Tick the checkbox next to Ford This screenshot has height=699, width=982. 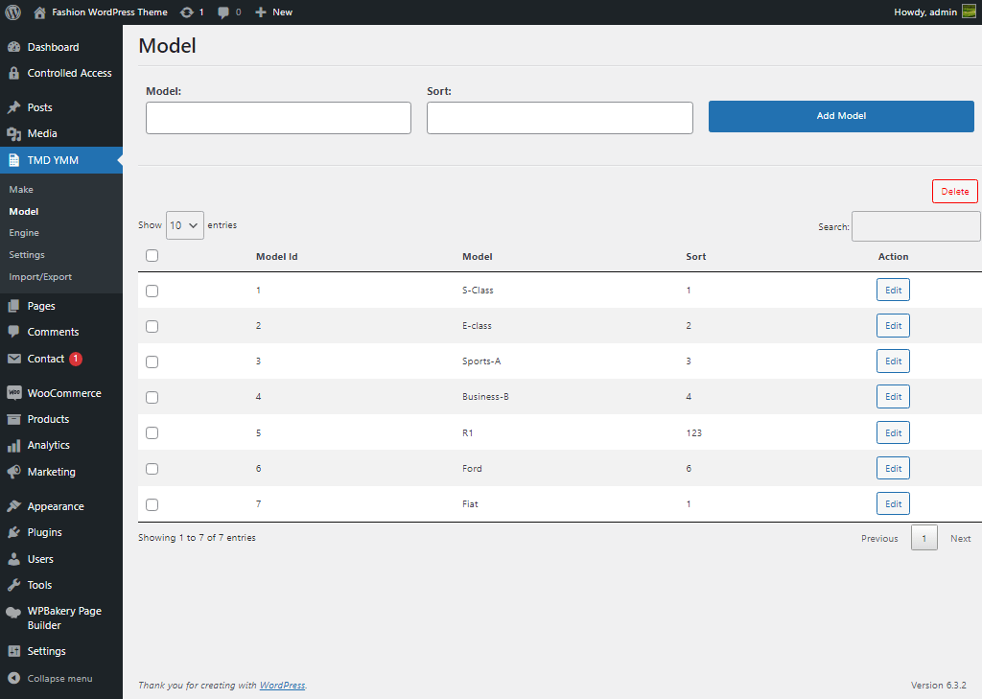(152, 468)
